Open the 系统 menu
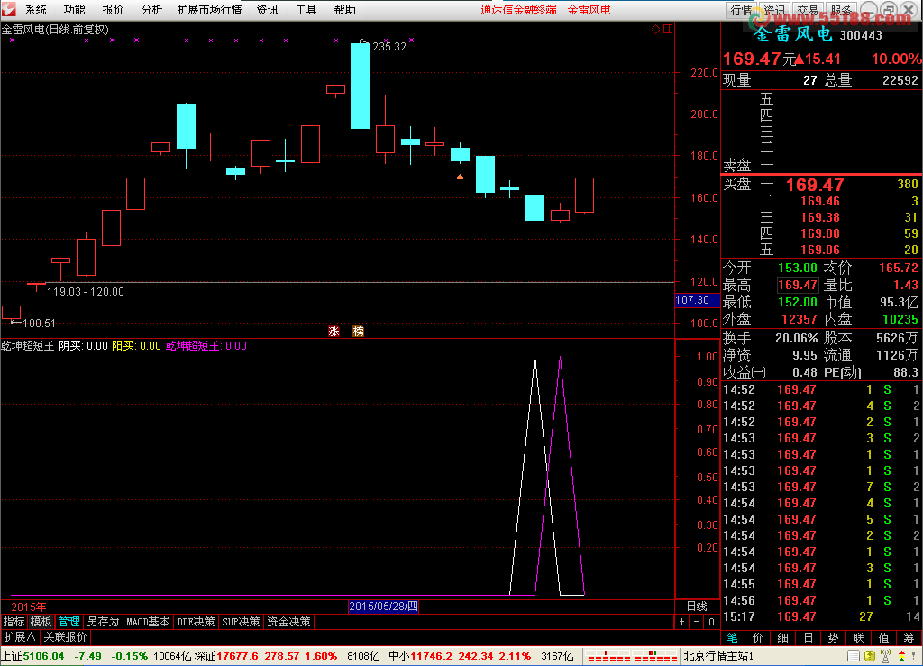Image resolution: width=923 pixels, height=666 pixels. click(36, 9)
